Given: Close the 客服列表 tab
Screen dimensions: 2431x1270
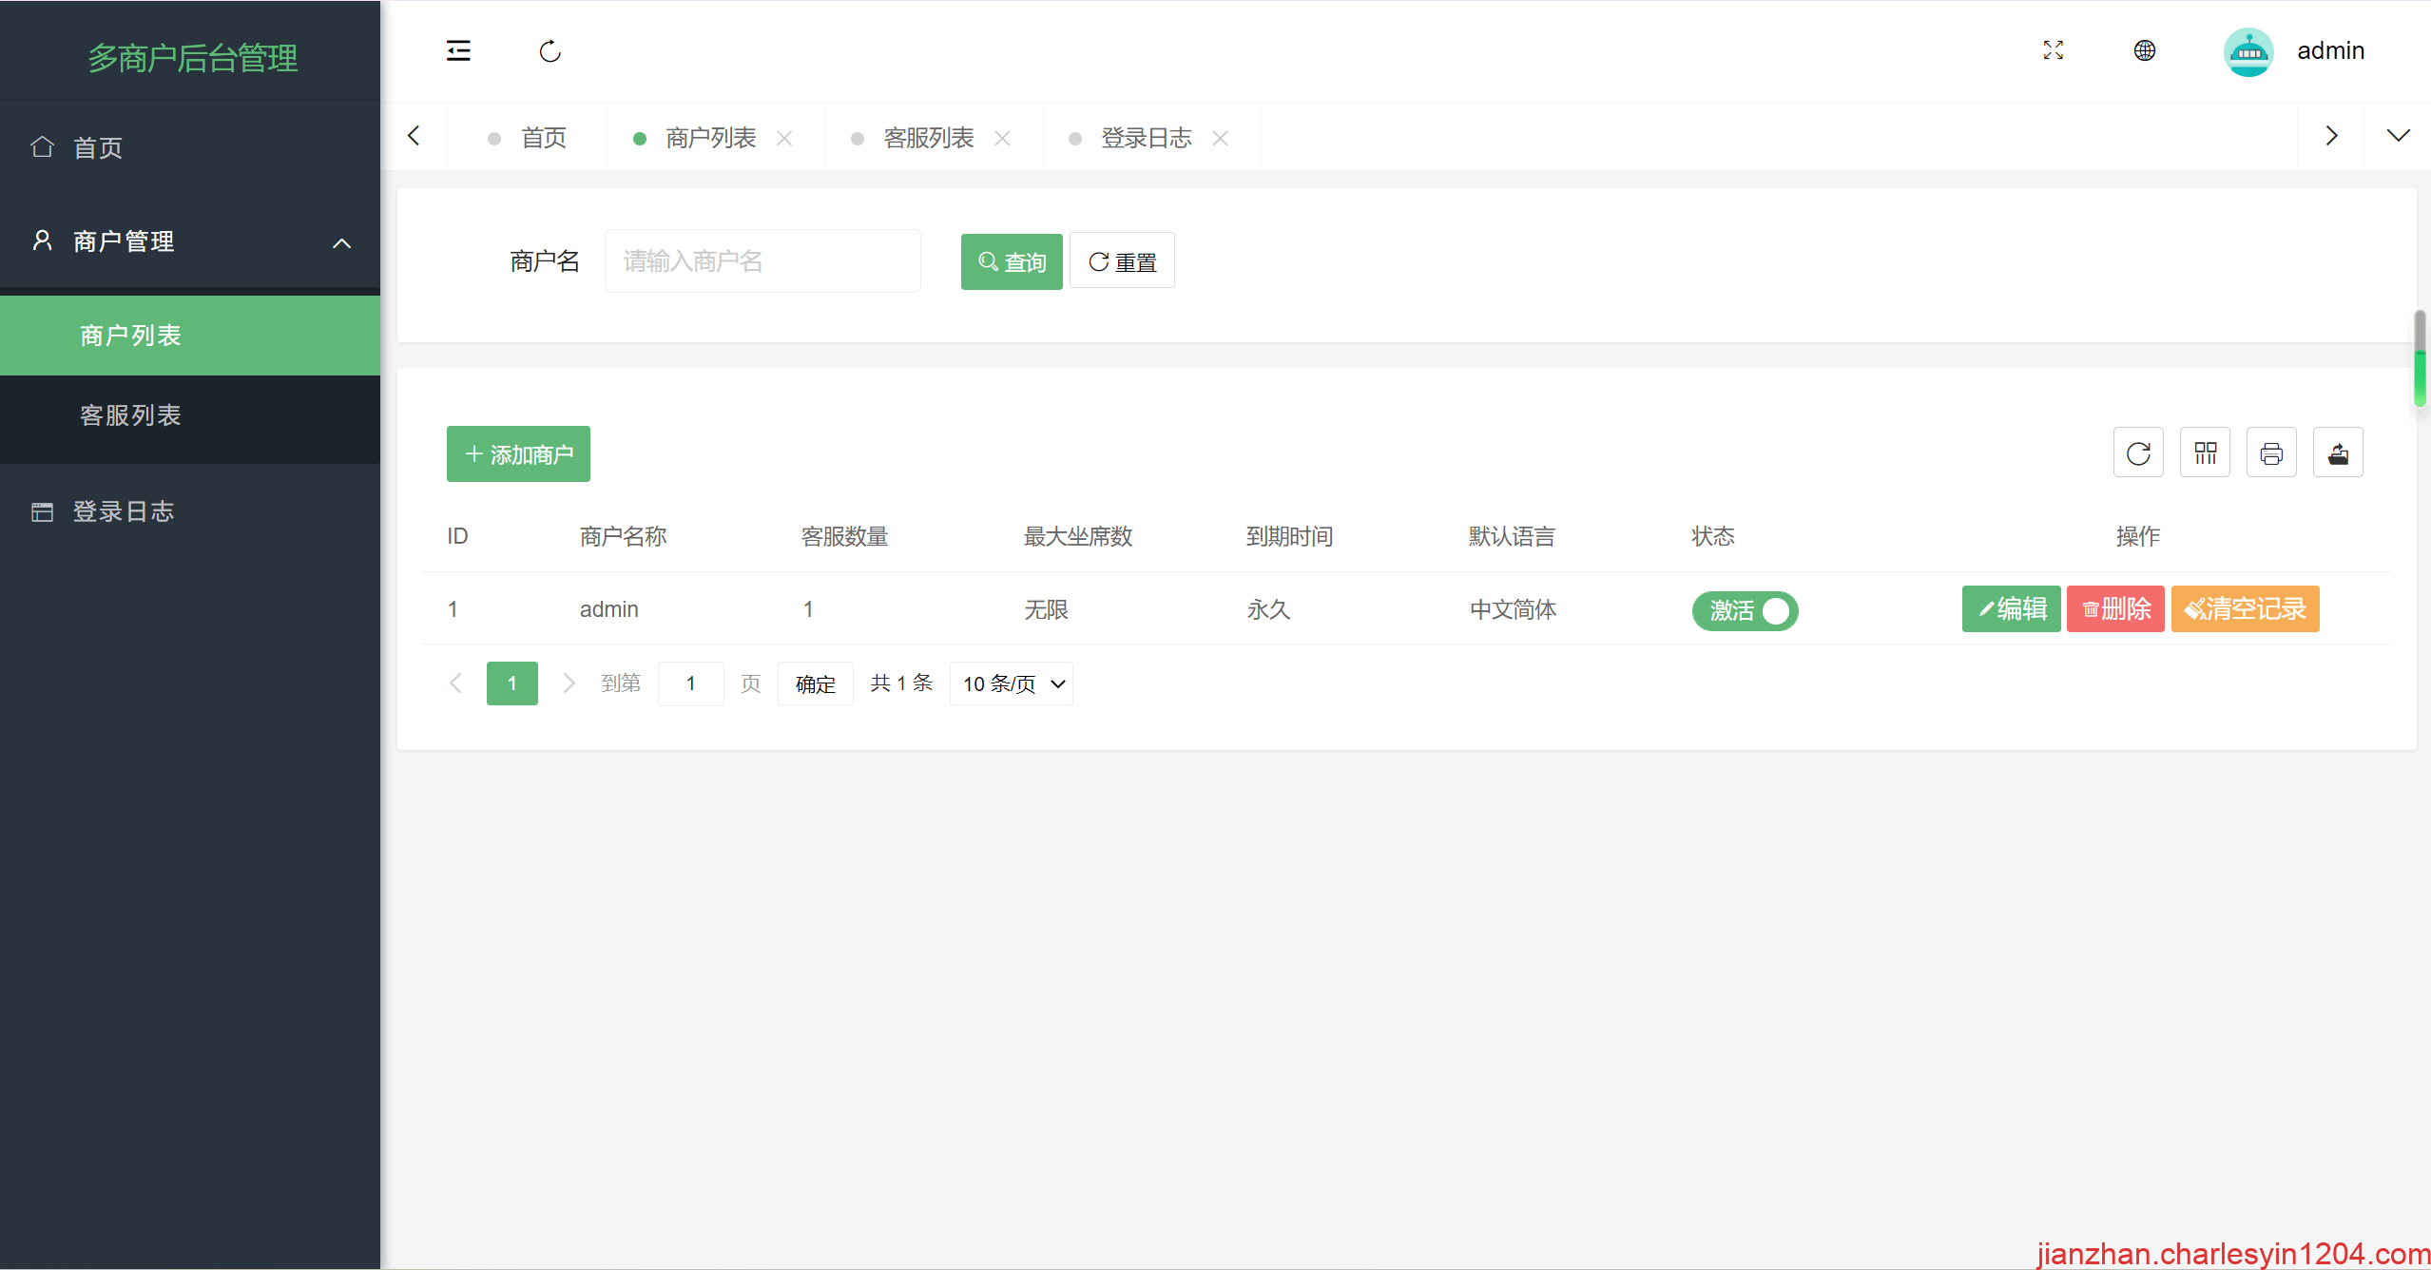Looking at the screenshot, I should coord(1002,139).
